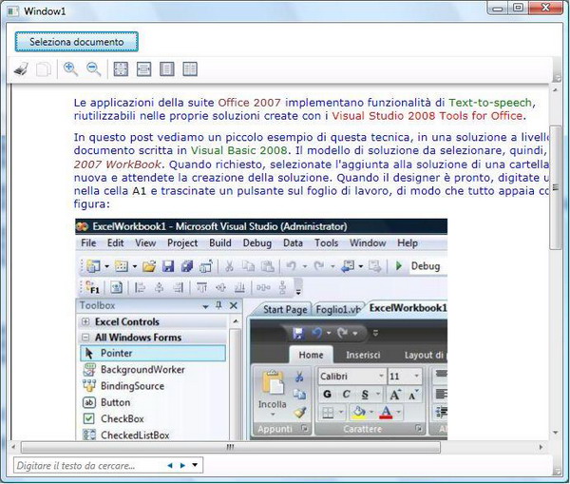Collapse All Windows Forms group in Toolbox

tap(85, 338)
